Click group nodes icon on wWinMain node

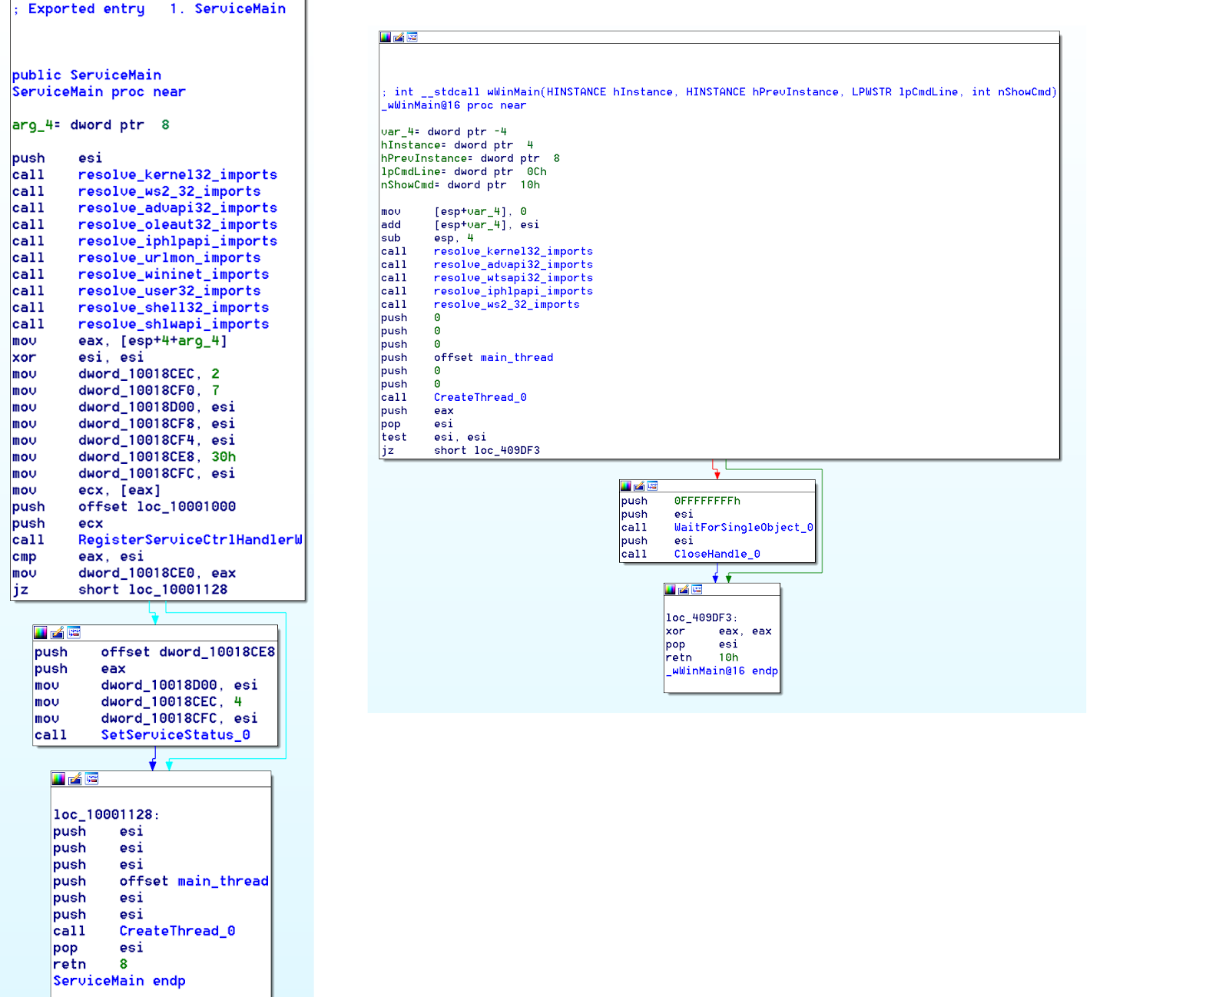pyautogui.click(x=412, y=37)
